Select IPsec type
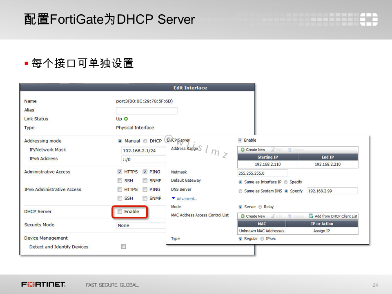Viewport: 392px width, 294px height. [262, 239]
